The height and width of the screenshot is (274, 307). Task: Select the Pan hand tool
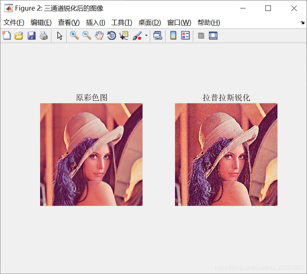pyautogui.click(x=99, y=36)
